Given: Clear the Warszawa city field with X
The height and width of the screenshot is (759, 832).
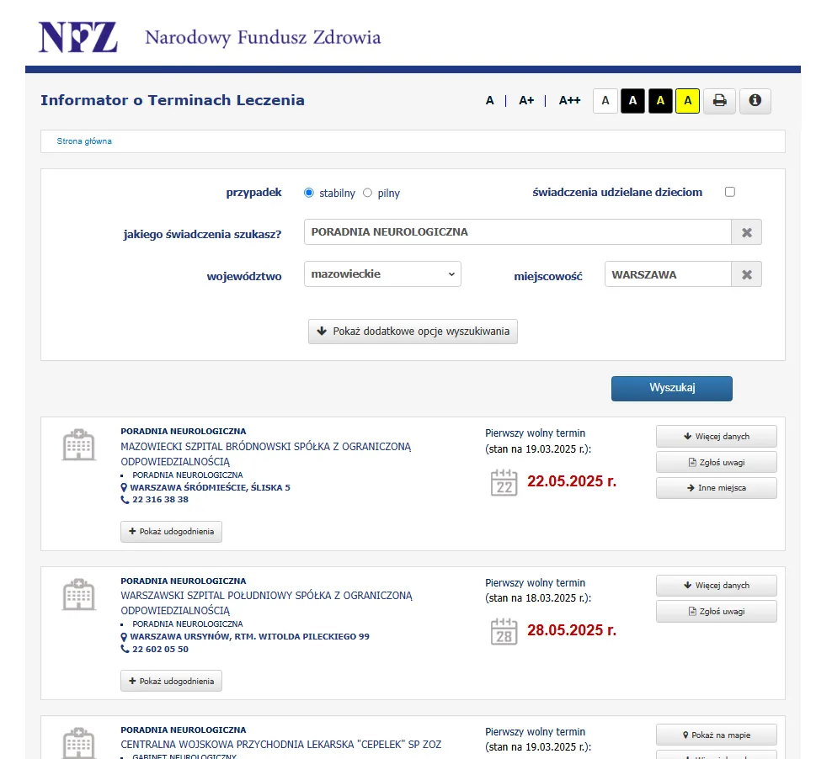Looking at the screenshot, I should 746,274.
